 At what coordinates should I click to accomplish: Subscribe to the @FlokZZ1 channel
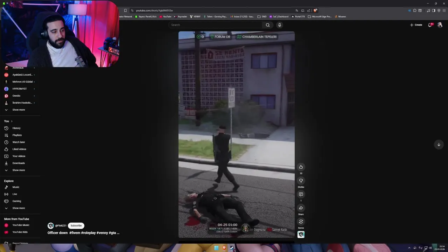pyautogui.click(x=76, y=226)
